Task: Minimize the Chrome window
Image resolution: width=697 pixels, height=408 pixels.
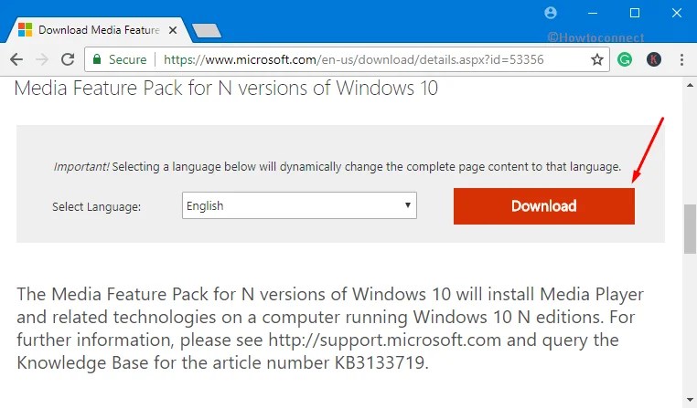Action: tap(593, 13)
